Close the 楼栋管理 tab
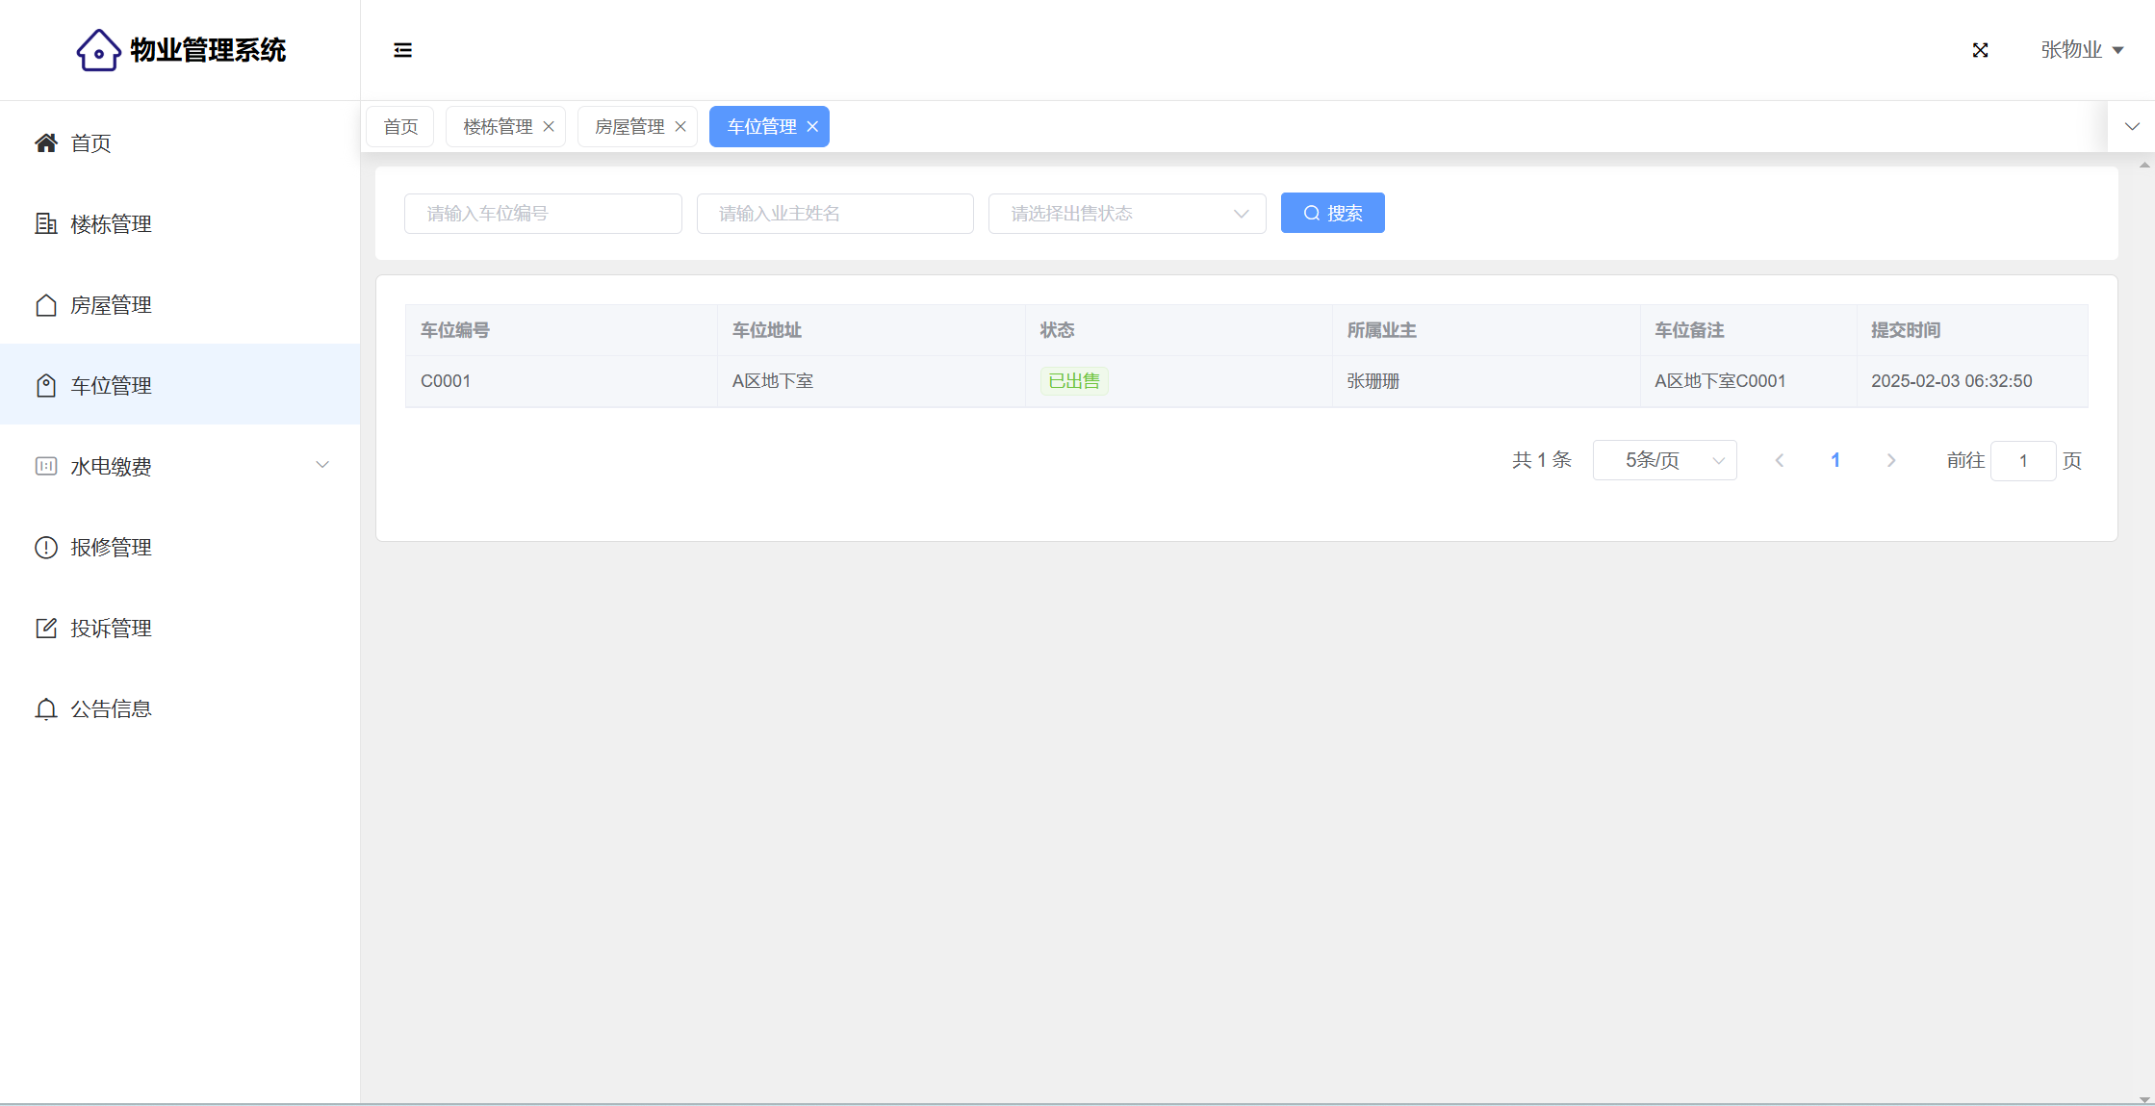This screenshot has width=2155, height=1106. (549, 127)
